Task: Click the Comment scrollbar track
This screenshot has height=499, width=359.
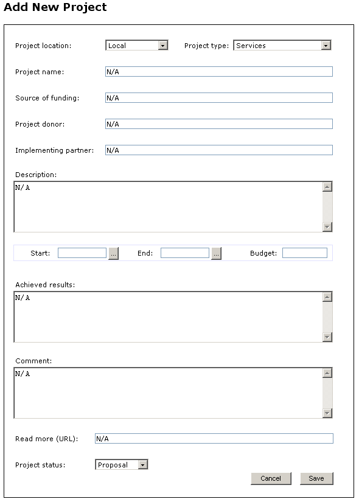Action: tap(327, 393)
